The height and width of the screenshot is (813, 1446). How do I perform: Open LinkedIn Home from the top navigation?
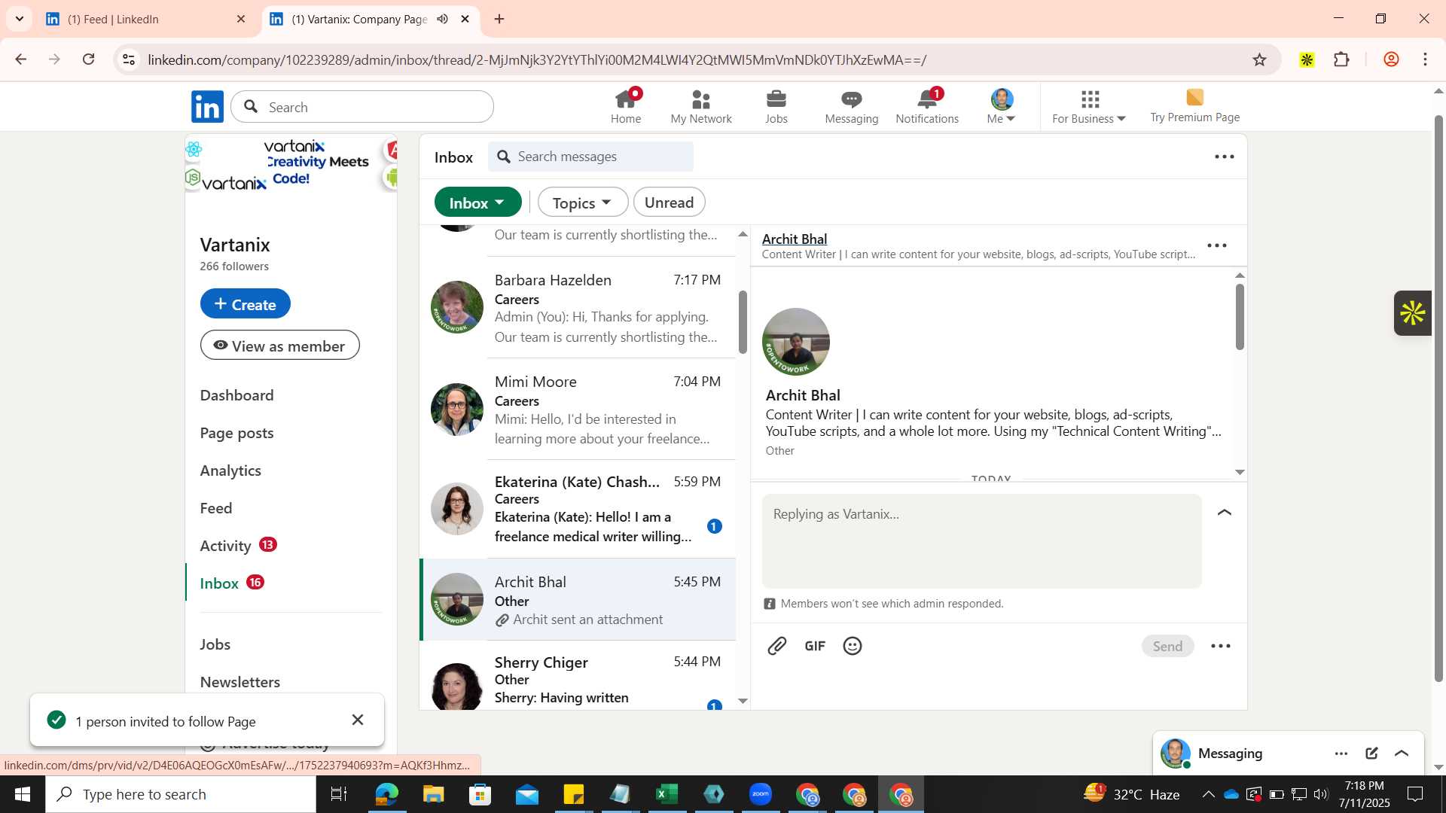point(625,107)
